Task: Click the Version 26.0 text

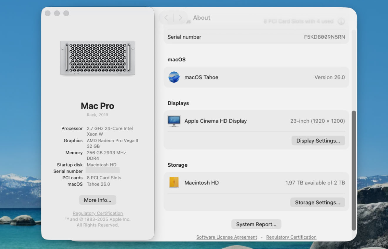Action: tap(330, 77)
